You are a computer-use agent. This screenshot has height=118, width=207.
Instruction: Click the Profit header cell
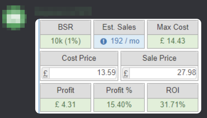coord(65,91)
